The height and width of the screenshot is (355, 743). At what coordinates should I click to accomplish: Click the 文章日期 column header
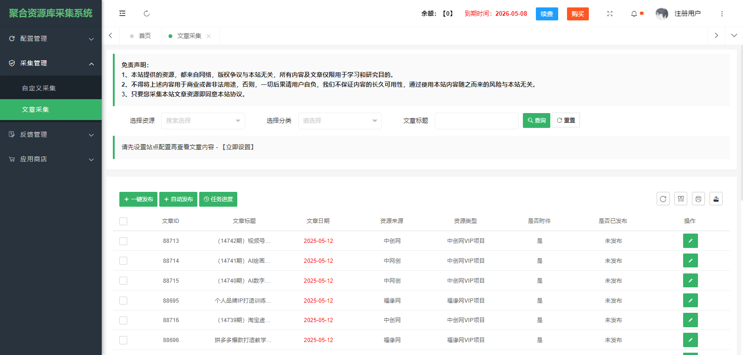[318, 221]
